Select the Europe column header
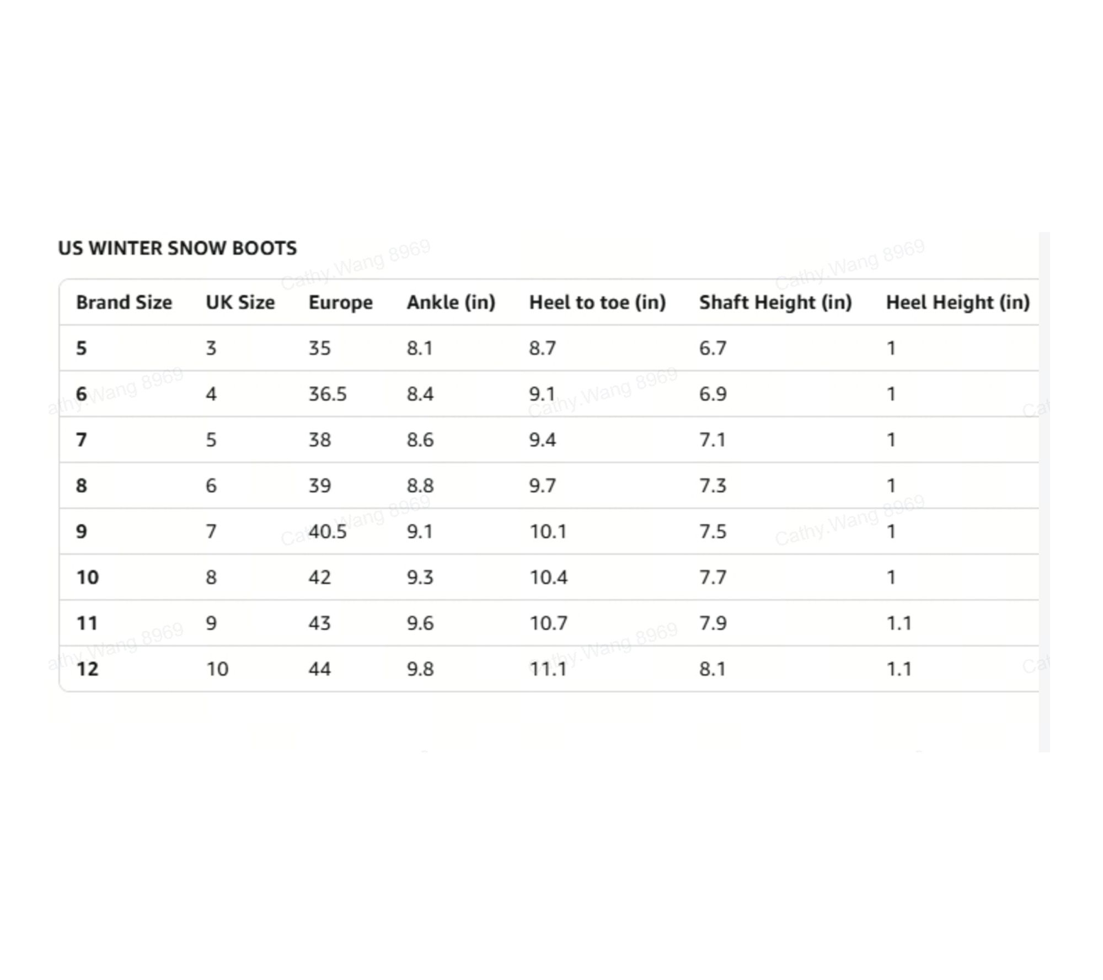1103x980 pixels. [340, 303]
